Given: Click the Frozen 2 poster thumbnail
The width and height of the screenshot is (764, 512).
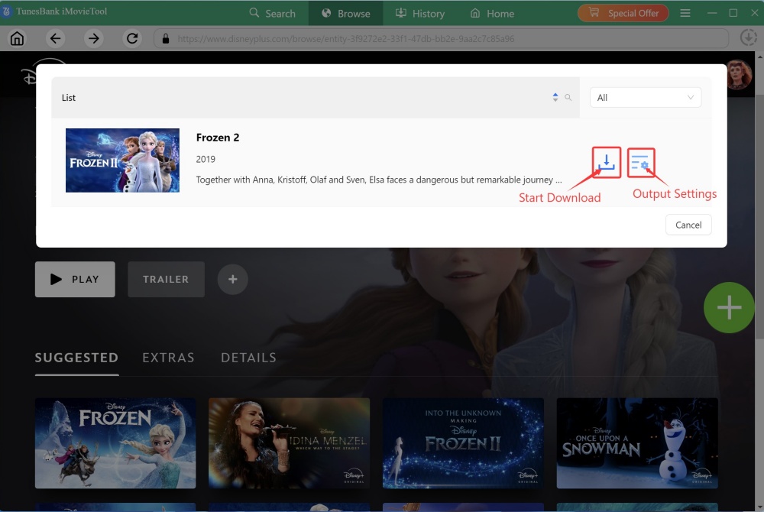Looking at the screenshot, I should pyautogui.click(x=122, y=160).
